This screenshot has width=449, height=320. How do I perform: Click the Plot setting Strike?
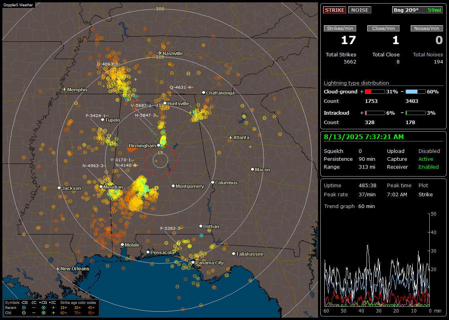425,195
